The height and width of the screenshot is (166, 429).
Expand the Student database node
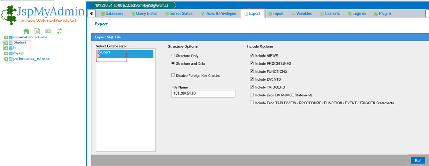click(6, 43)
